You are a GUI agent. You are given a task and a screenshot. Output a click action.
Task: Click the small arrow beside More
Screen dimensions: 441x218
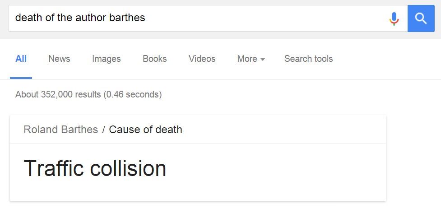coord(263,59)
